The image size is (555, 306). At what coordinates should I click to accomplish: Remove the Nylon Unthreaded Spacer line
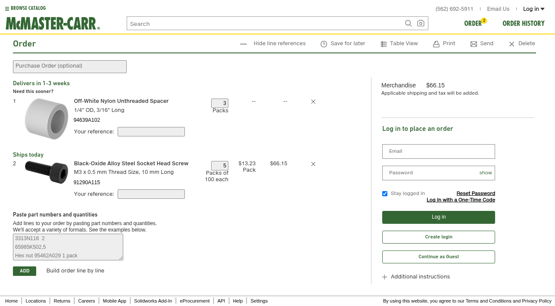point(313,102)
